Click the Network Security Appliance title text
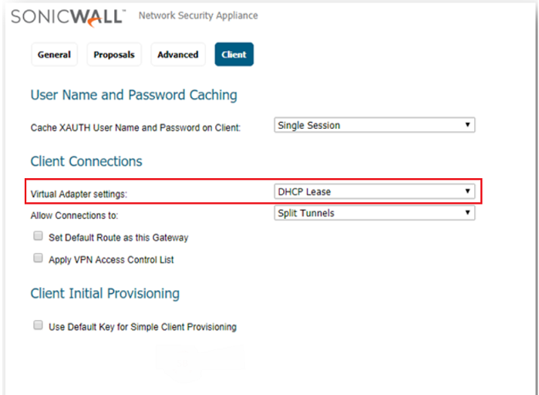Viewport: 539px width, 395px height. tap(198, 15)
